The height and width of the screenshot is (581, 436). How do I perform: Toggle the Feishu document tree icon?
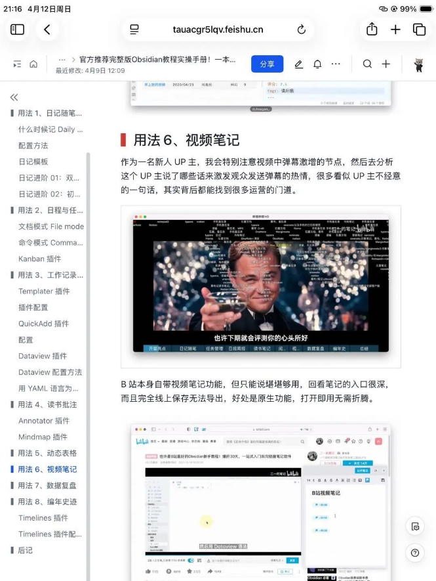[17, 64]
